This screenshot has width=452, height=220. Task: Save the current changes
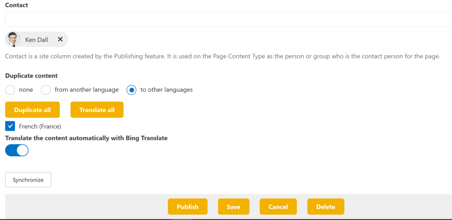point(234,206)
